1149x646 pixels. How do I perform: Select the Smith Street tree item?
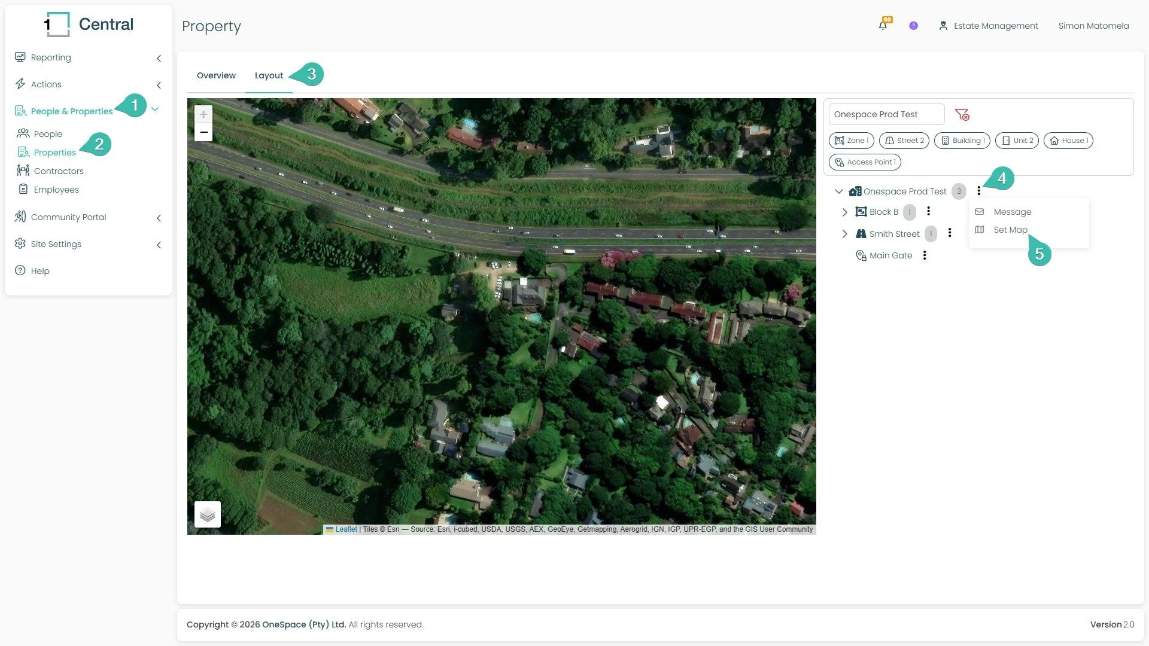click(x=894, y=234)
